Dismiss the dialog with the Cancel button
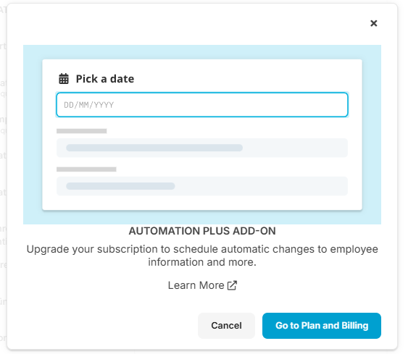The image size is (416, 354). click(226, 325)
